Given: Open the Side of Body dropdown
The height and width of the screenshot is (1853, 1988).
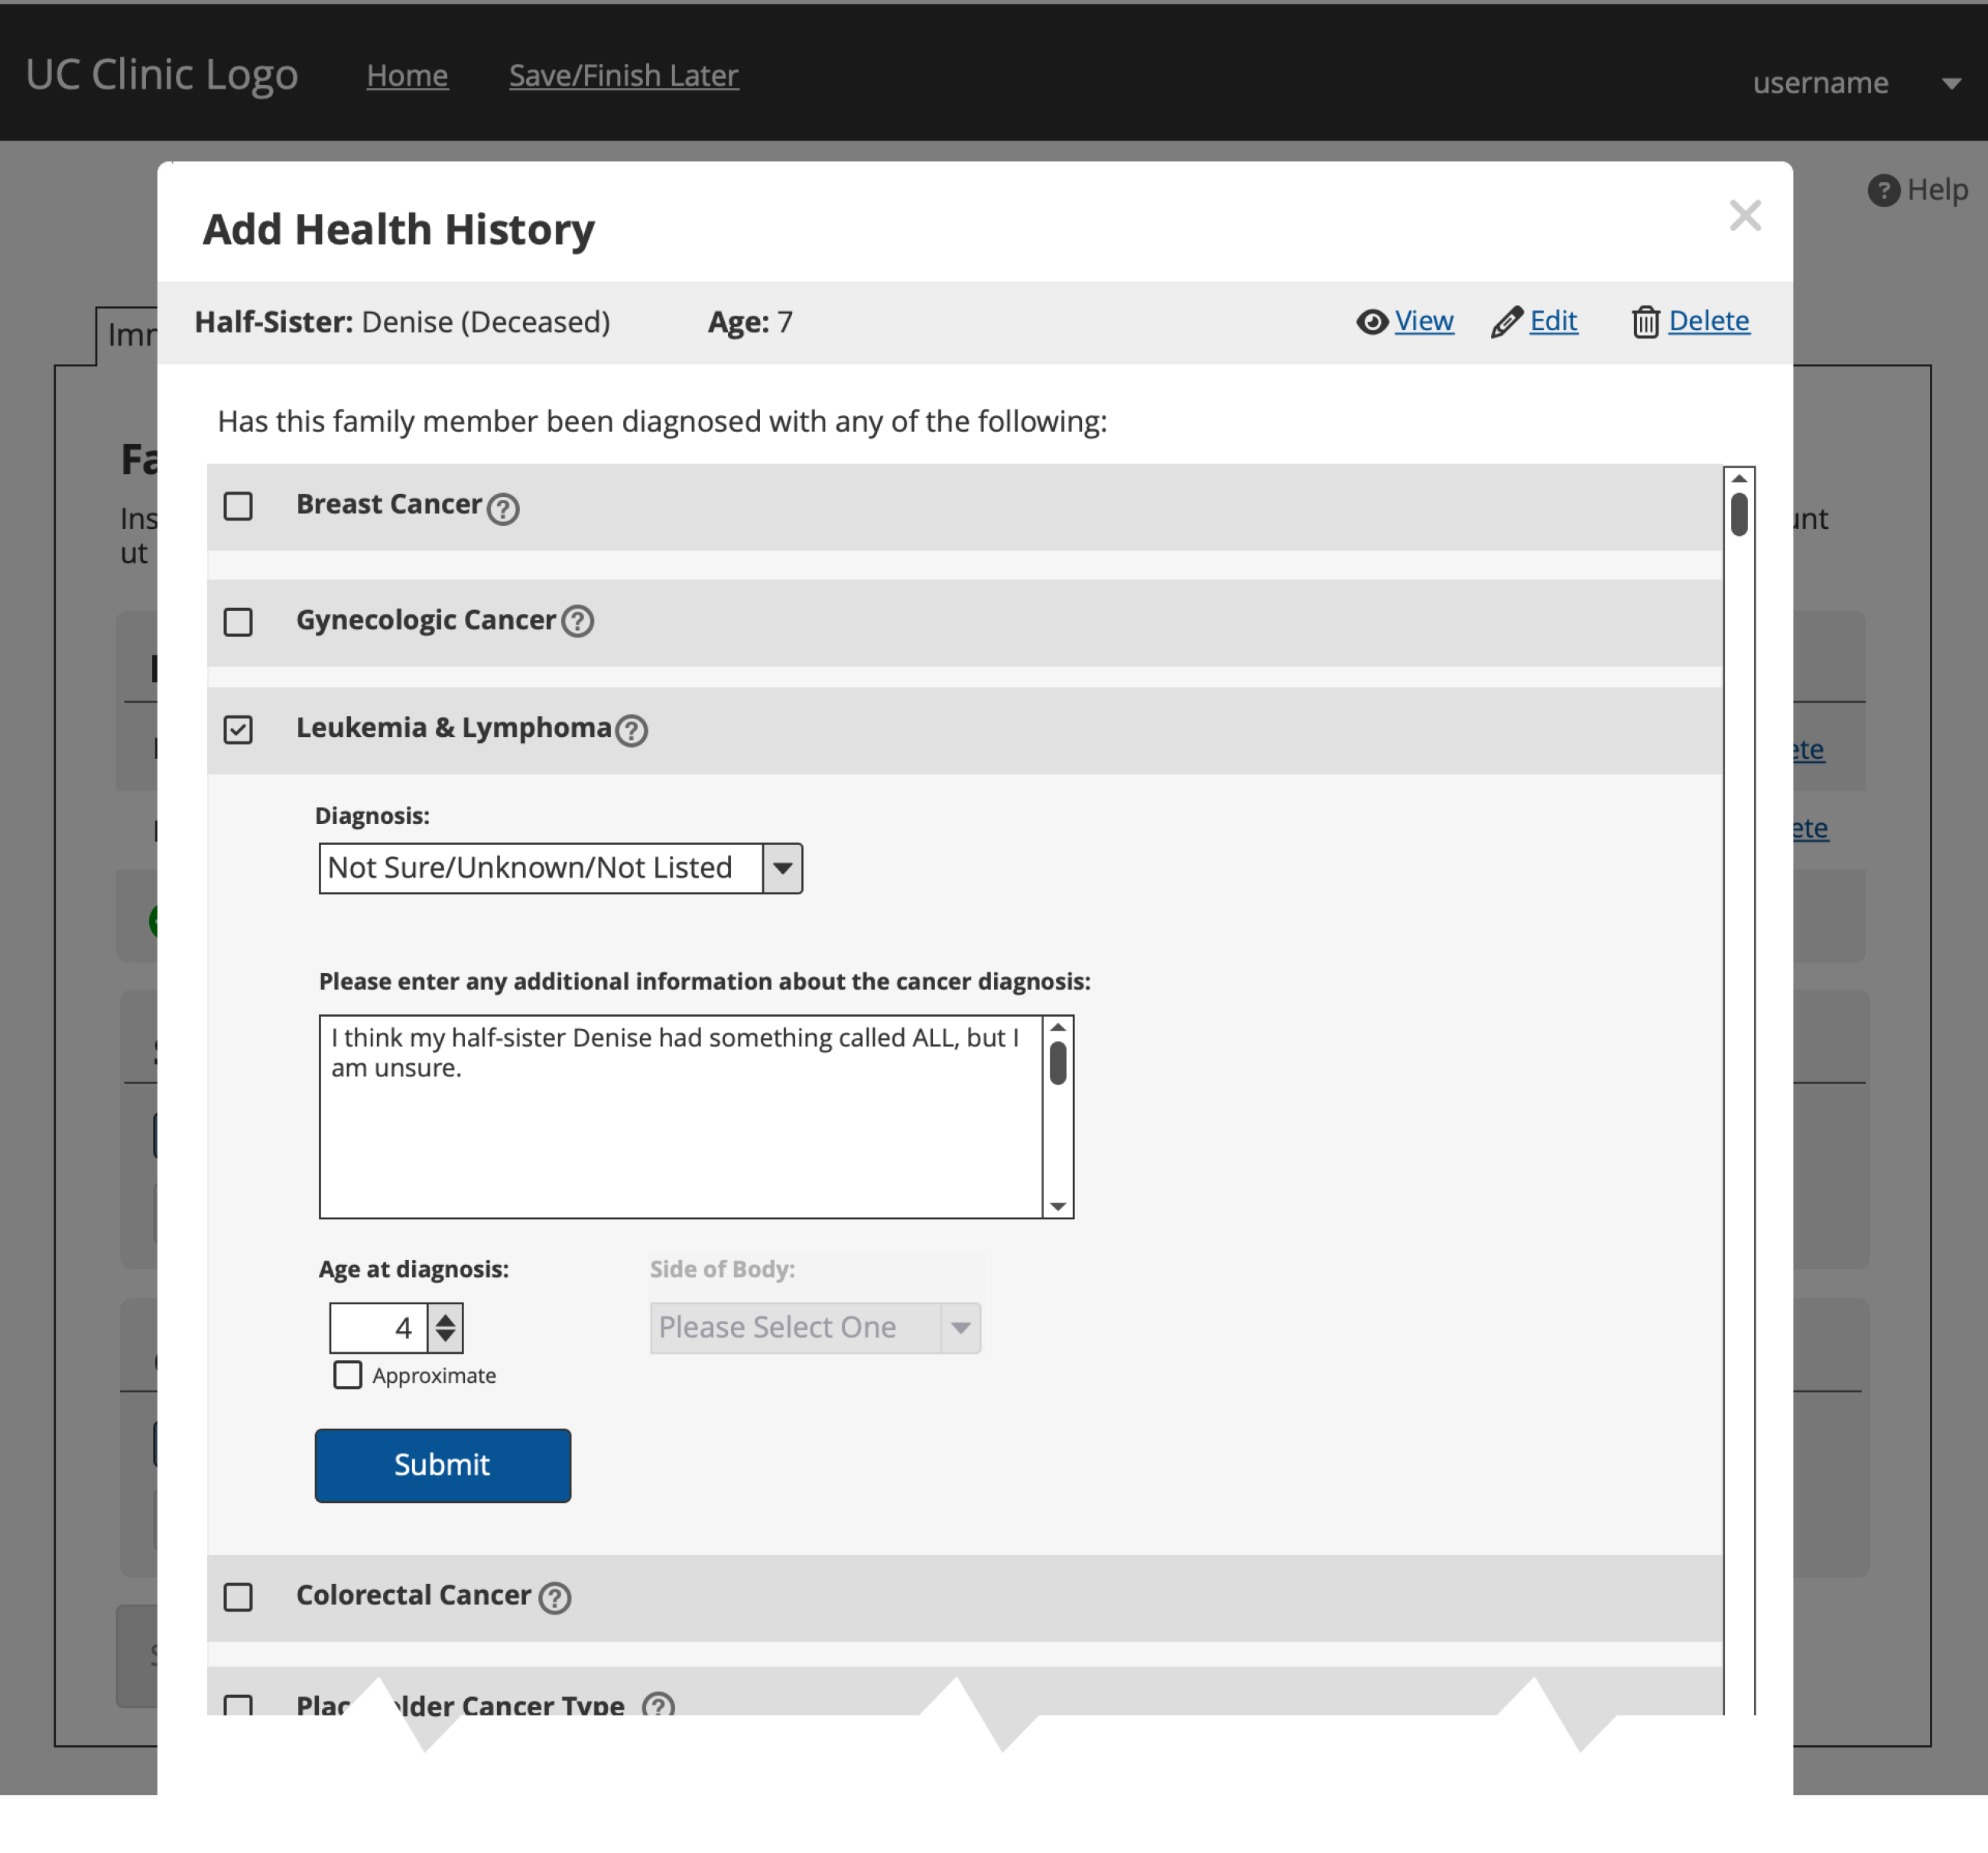Looking at the screenshot, I should tap(815, 1328).
